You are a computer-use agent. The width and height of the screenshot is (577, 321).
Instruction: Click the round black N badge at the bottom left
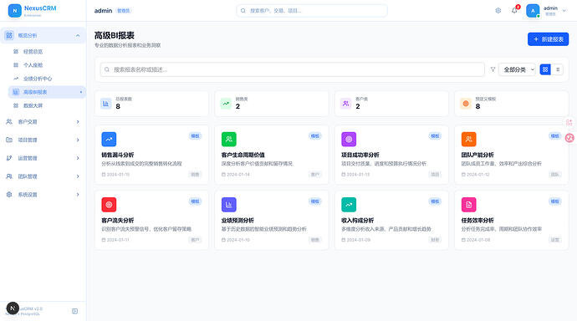pyautogui.click(x=13, y=308)
